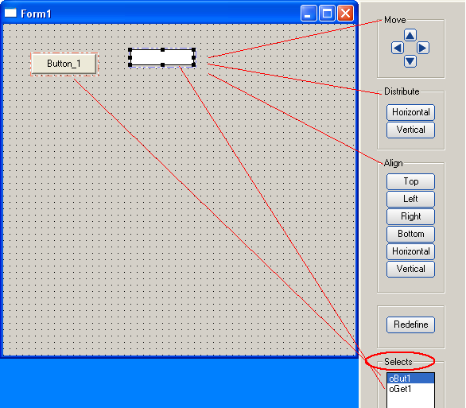The width and height of the screenshot is (466, 408).
Task: Distribute controls with the Vertical button
Action: tap(410, 130)
